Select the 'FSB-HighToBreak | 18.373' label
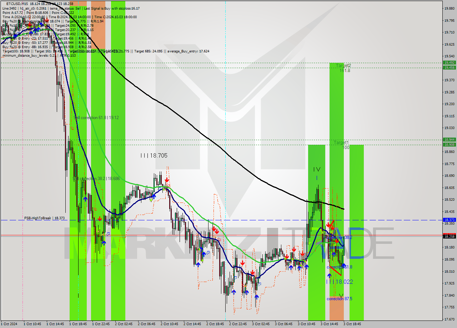The image size is (457, 328). 44,218
